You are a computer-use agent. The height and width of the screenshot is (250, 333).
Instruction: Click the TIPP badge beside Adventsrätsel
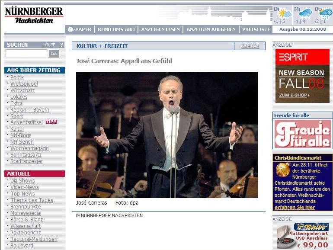coord(51,122)
